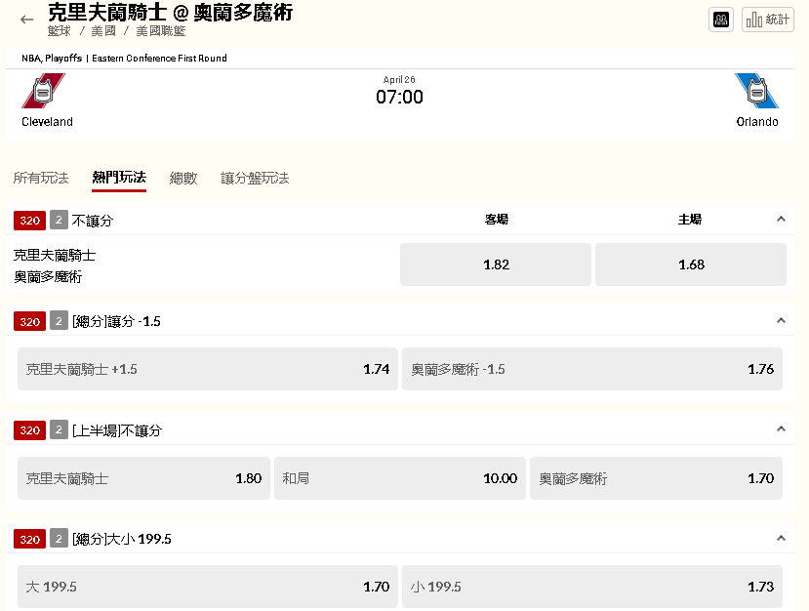
Task: Click the Cleveland team name
Action: pos(47,122)
